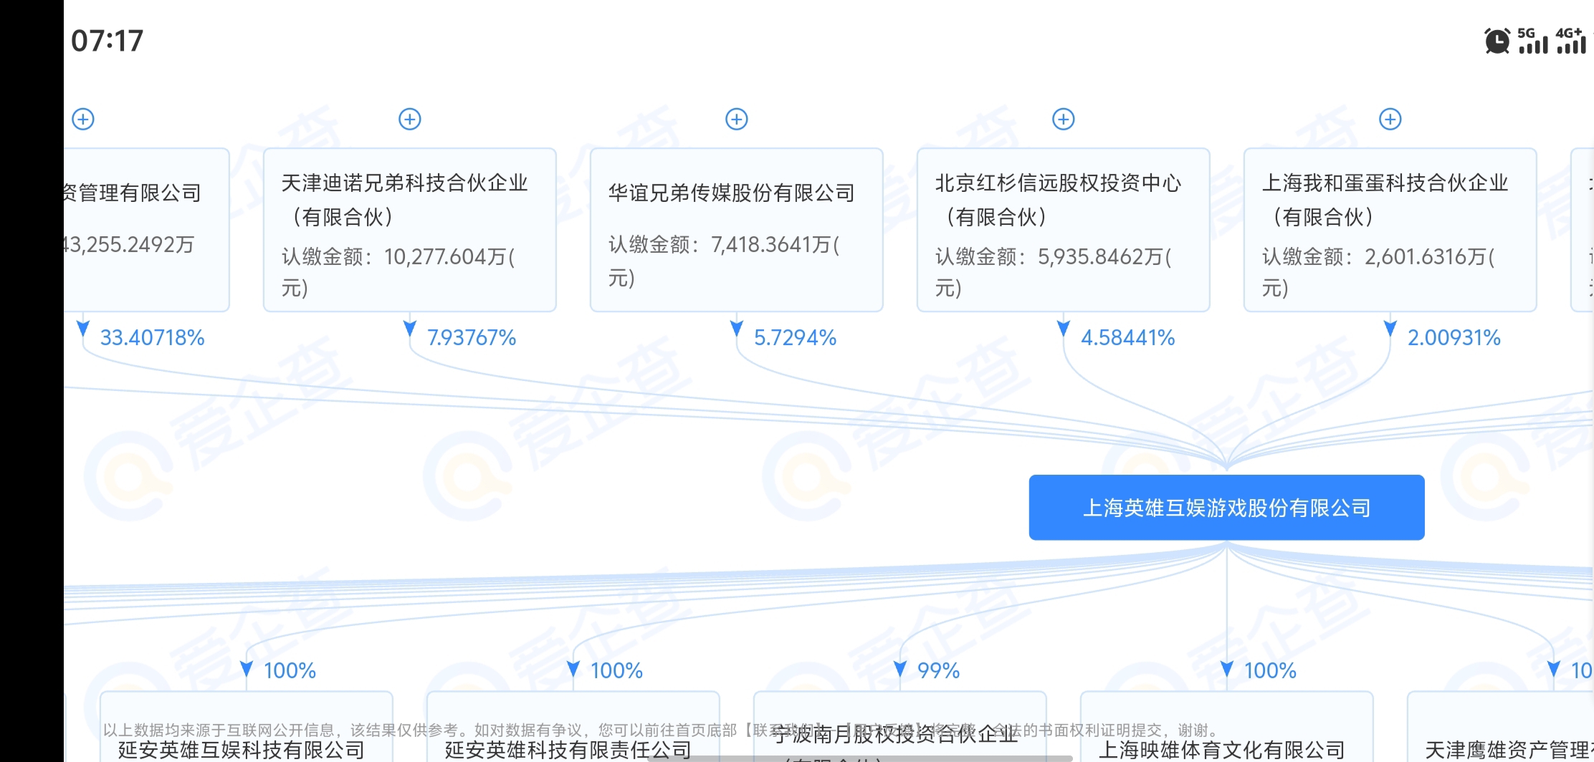Click the 5.7294% shareholding percentage
This screenshot has height=762, width=1594.
[795, 337]
